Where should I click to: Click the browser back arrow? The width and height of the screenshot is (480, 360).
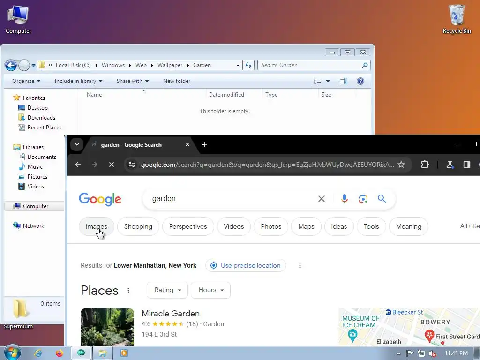[x=78, y=165]
